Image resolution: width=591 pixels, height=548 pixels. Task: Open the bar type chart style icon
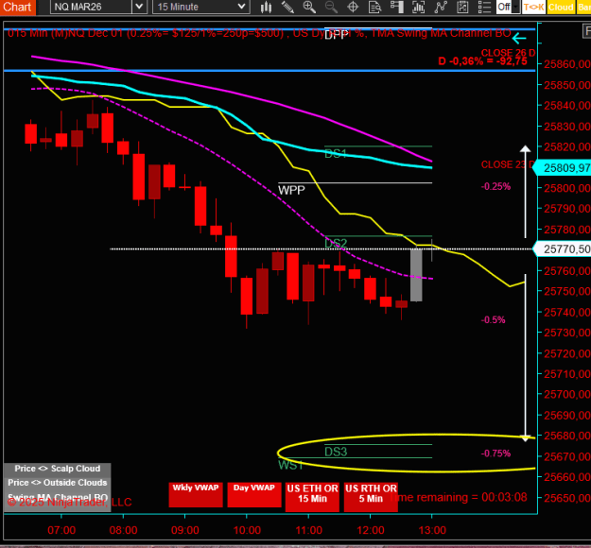tap(266, 7)
